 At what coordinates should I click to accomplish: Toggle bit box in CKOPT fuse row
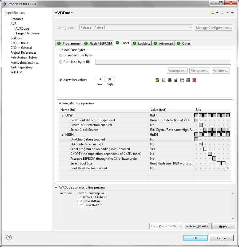coord(210,154)
